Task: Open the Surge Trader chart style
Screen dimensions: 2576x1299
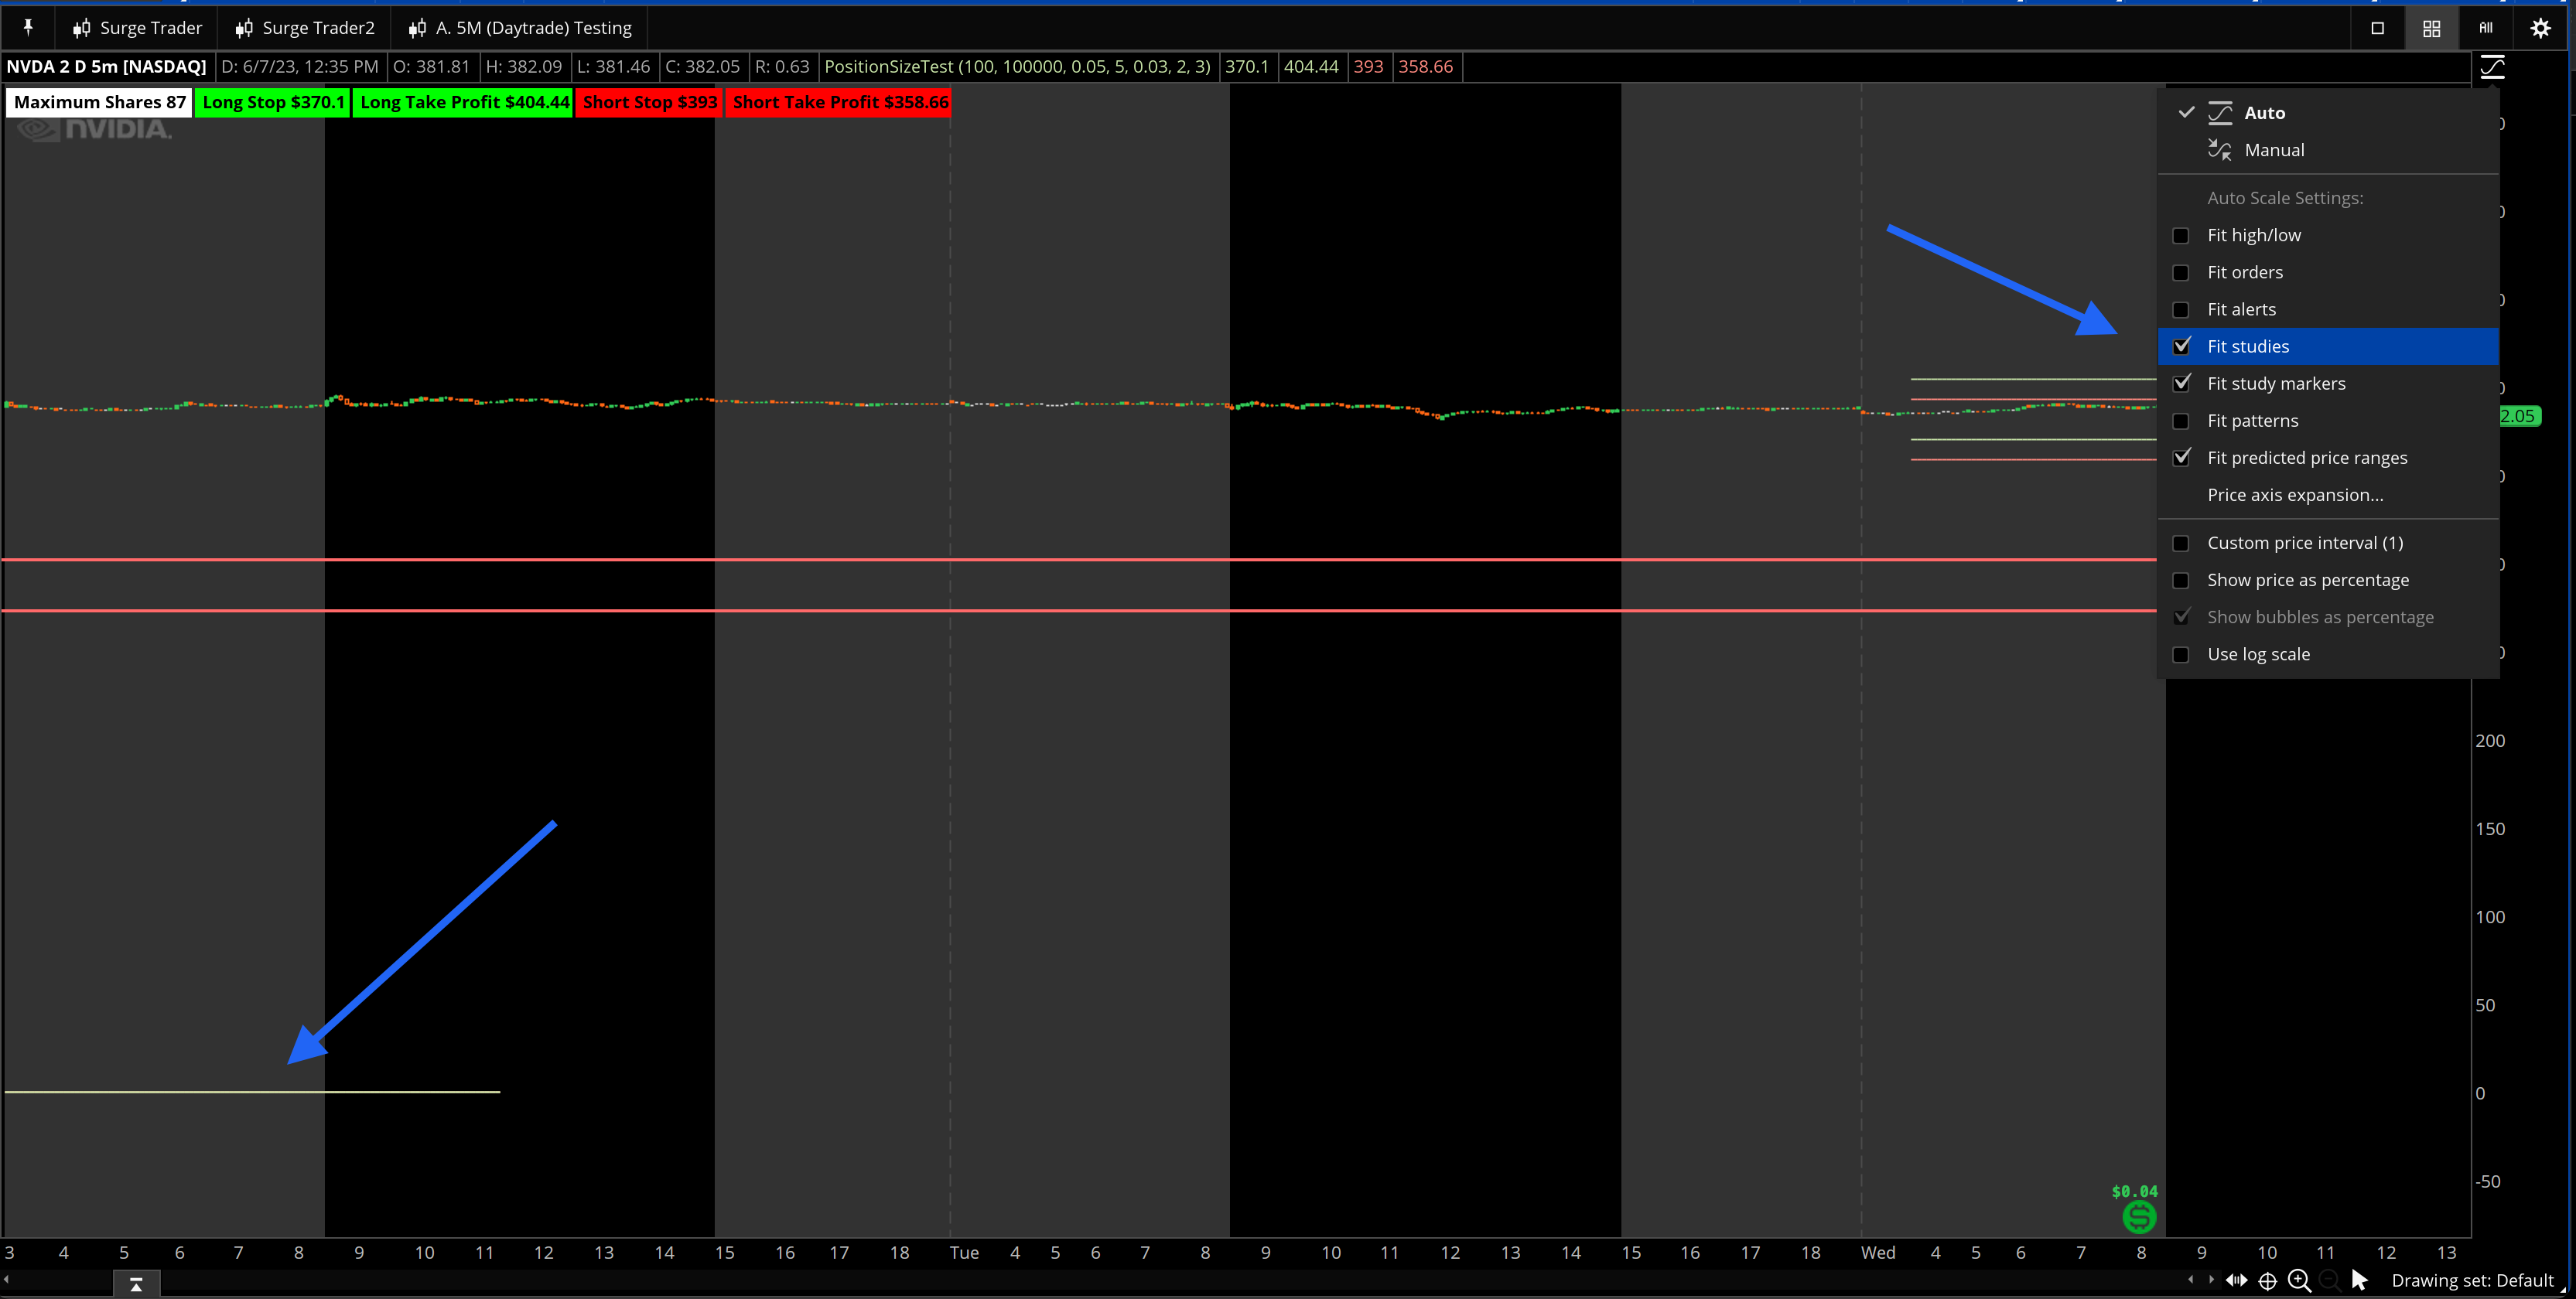Action: coord(137,28)
